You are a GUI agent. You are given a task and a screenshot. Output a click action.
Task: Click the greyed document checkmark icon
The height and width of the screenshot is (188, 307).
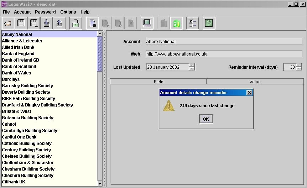(118, 23)
